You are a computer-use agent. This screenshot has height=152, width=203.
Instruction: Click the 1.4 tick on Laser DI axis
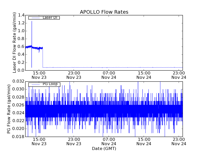21,15
